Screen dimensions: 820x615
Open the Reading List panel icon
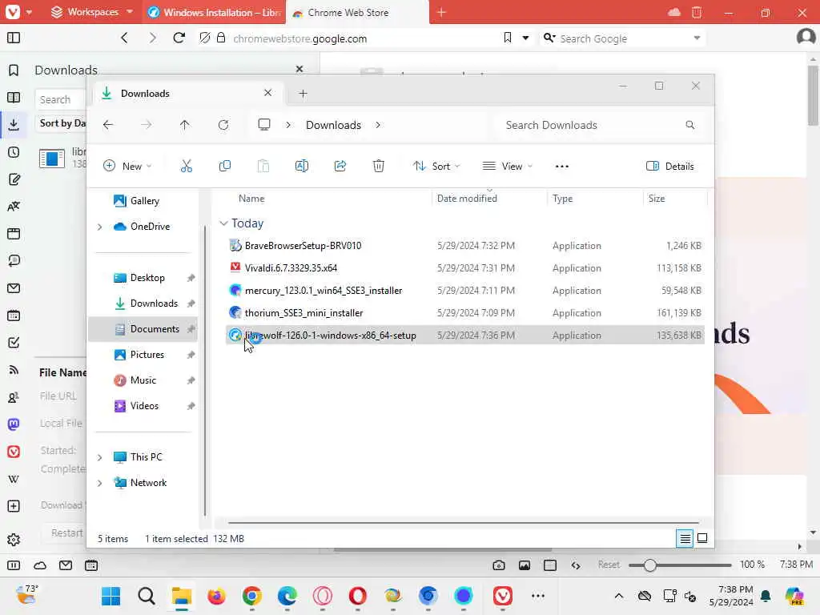(14, 97)
